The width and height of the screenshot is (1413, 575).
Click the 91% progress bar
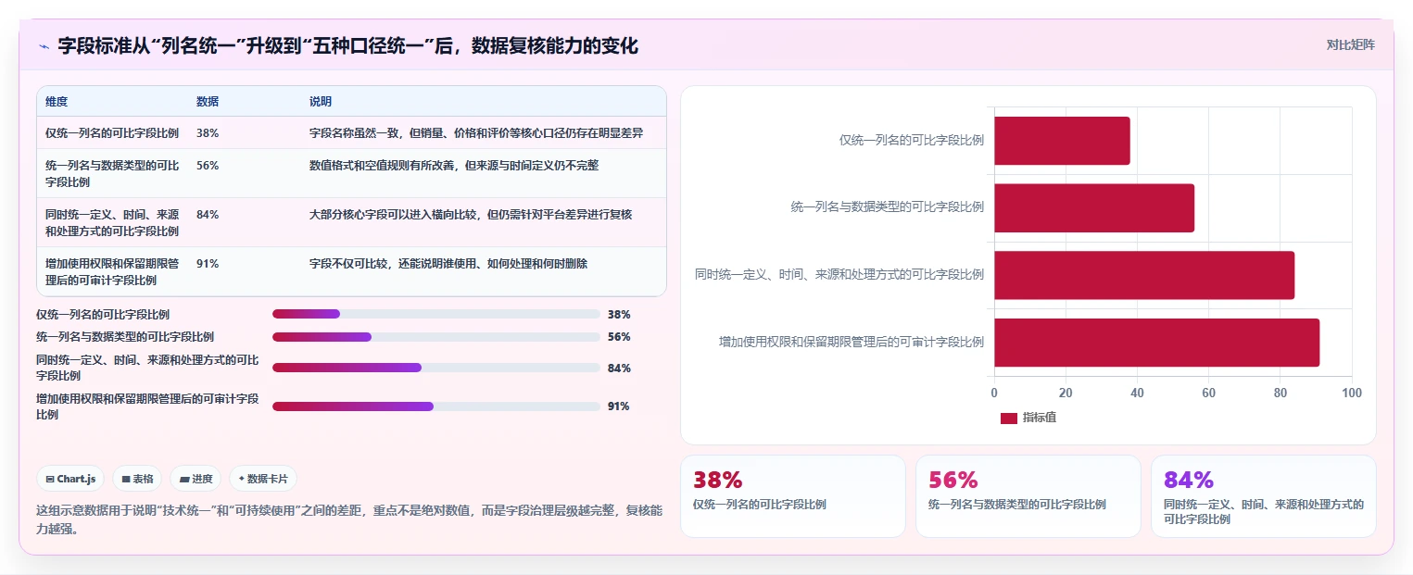pos(436,406)
